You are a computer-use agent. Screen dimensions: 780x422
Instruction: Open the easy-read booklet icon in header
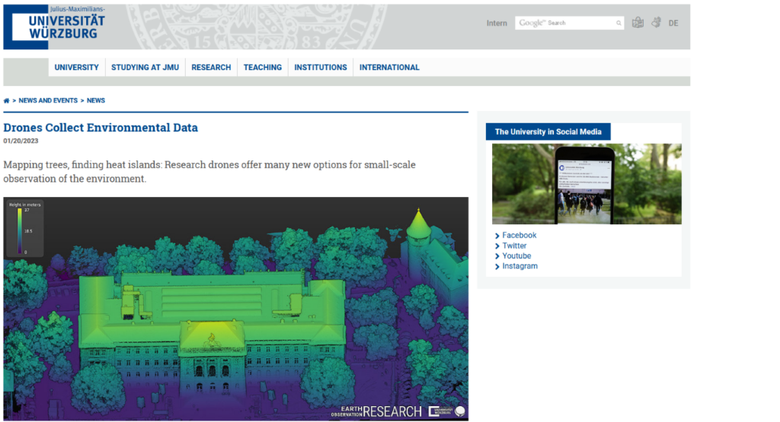tap(638, 22)
